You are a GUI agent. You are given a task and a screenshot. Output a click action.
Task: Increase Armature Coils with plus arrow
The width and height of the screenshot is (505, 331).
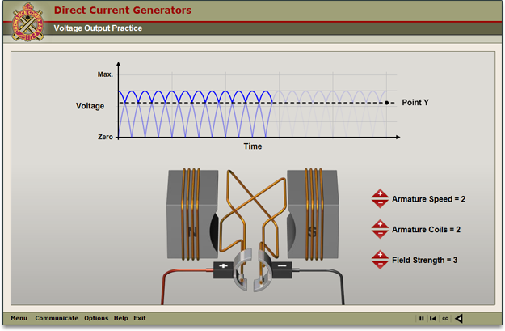380,224
